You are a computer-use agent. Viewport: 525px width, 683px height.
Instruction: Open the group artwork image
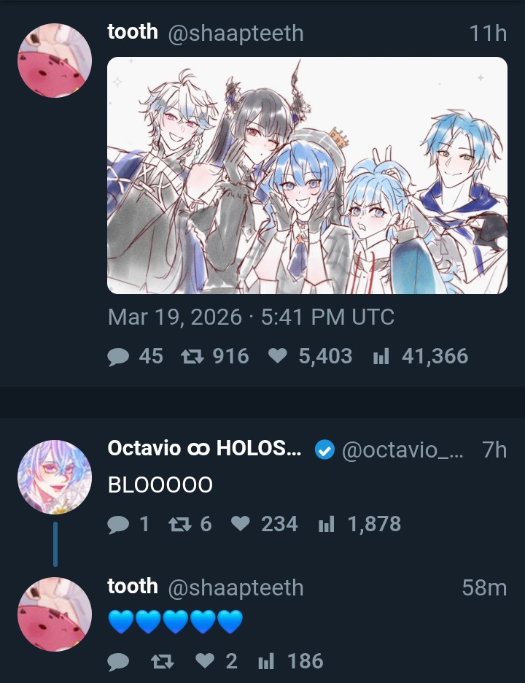[307, 176]
